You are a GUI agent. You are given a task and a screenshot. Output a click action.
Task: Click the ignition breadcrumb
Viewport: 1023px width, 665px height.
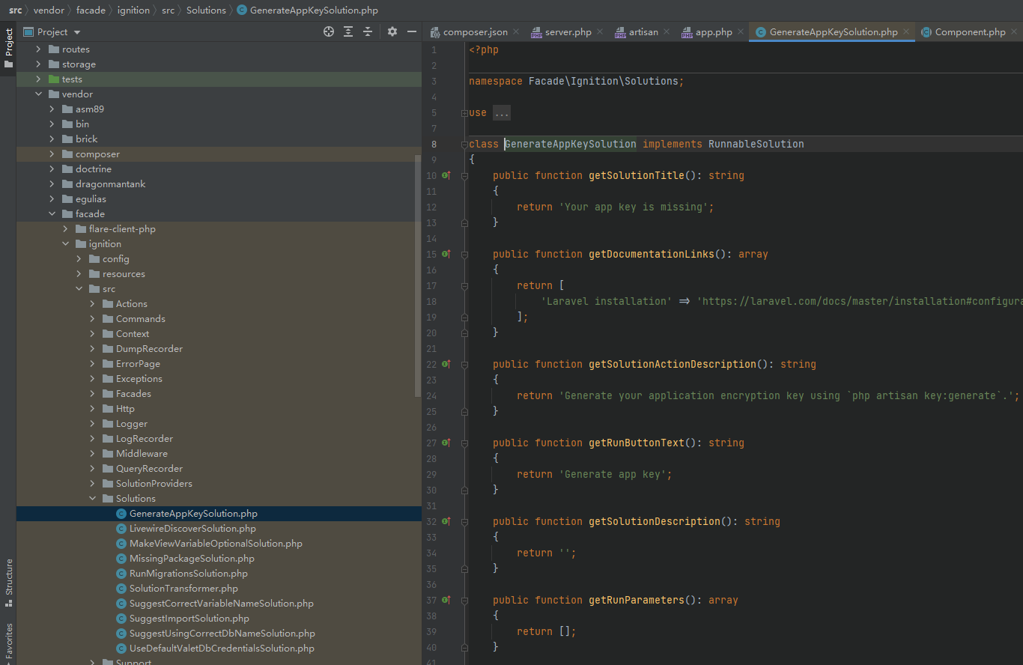(x=133, y=10)
